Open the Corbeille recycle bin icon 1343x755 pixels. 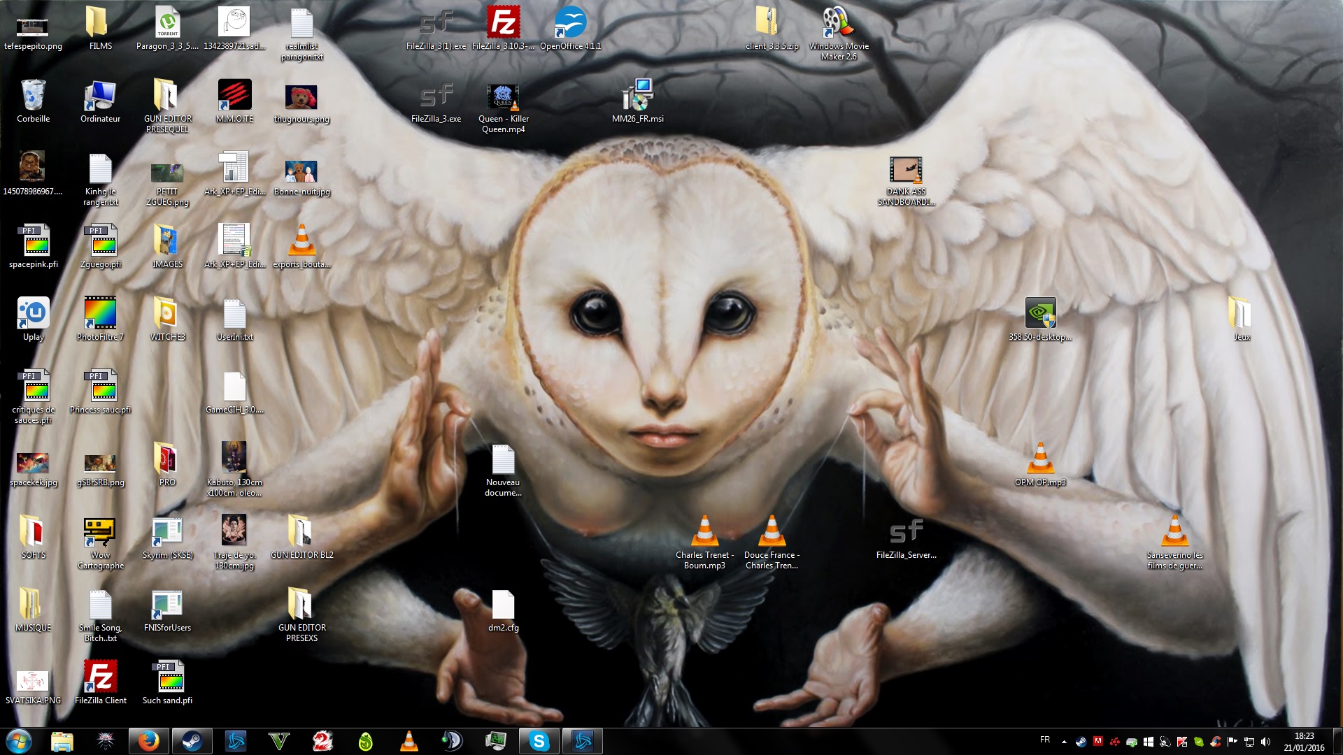pyautogui.click(x=33, y=101)
